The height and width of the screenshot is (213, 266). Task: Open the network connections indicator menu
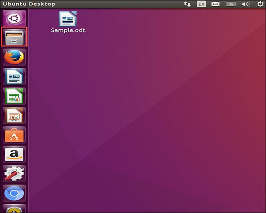187,4
